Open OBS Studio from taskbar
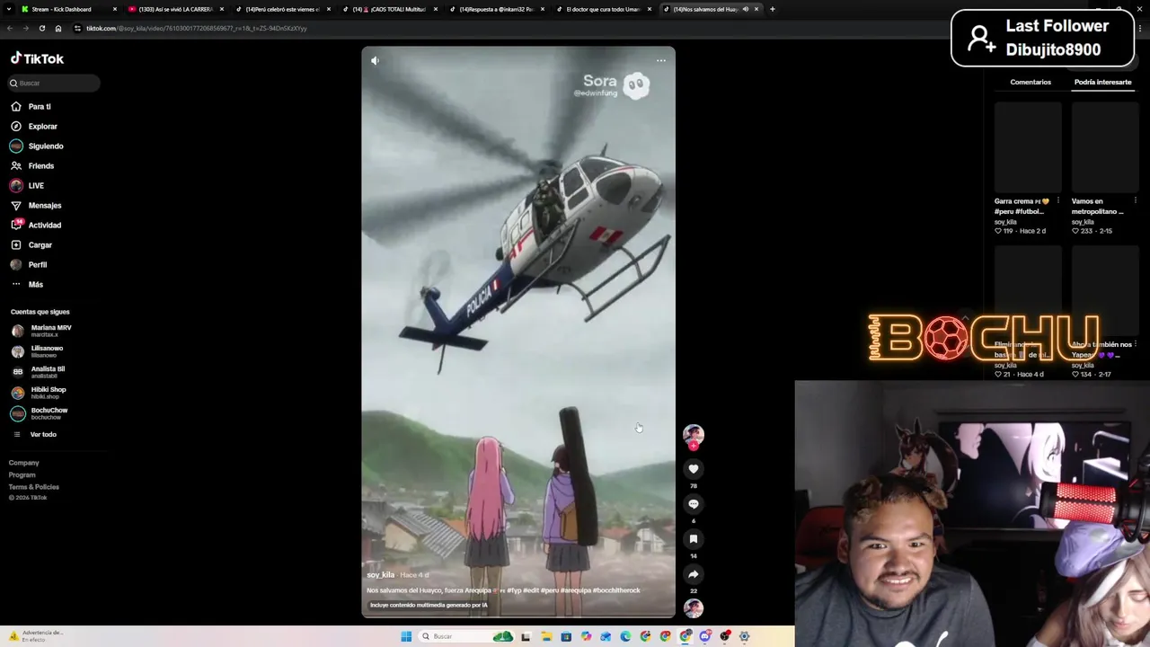Screen dimensions: 1150x647 [x=725, y=636]
